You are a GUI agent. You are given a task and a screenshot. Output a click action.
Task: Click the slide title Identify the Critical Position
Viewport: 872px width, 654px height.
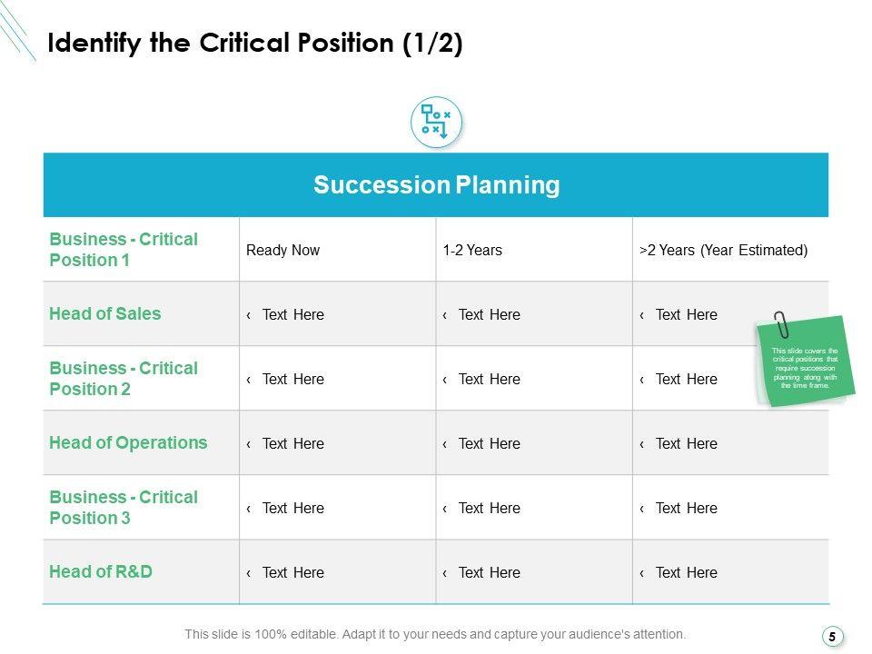[x=255, y=44]
